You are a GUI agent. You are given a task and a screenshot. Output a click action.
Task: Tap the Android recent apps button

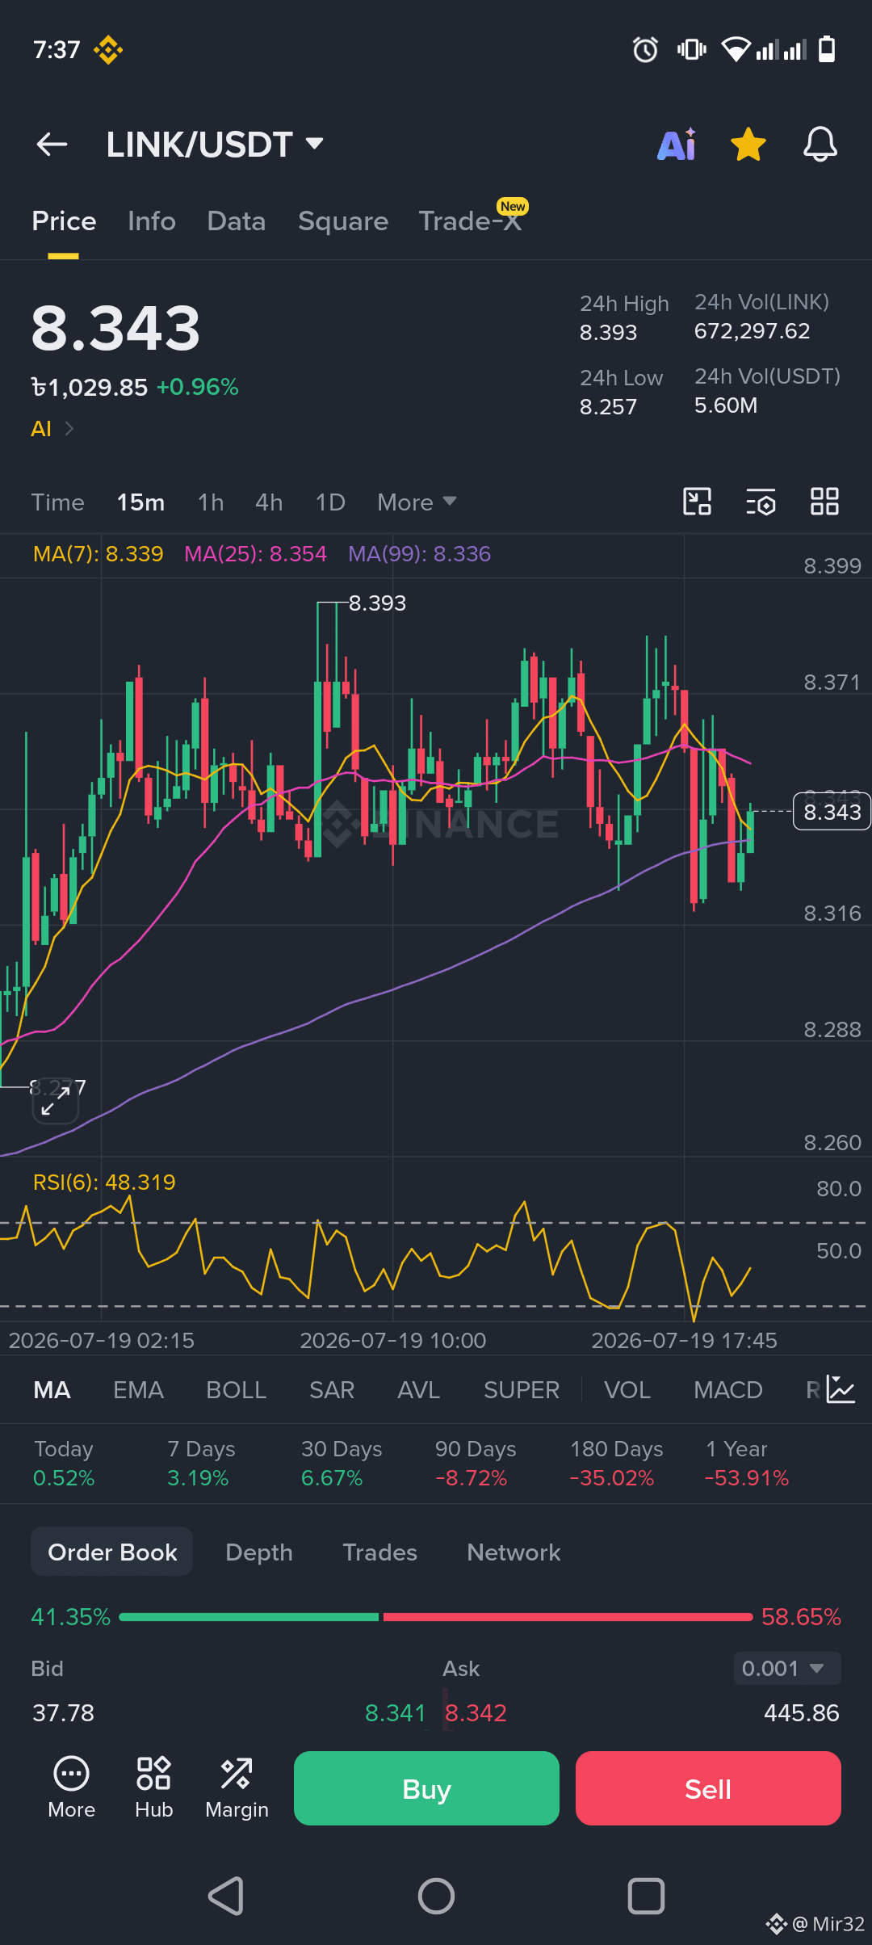coord(646,1896)
